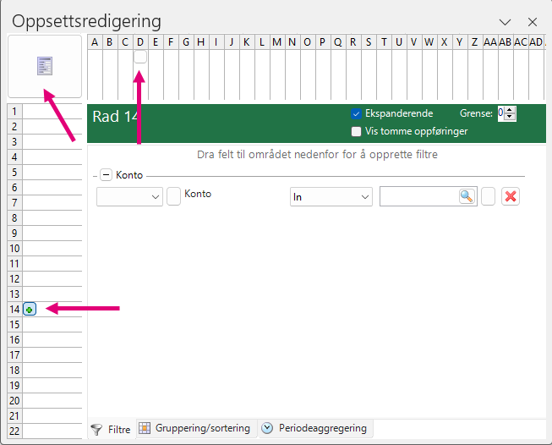The height and width of the screenshot is (445, 552).
Task: Select column header M
Action: pos(277,42)
